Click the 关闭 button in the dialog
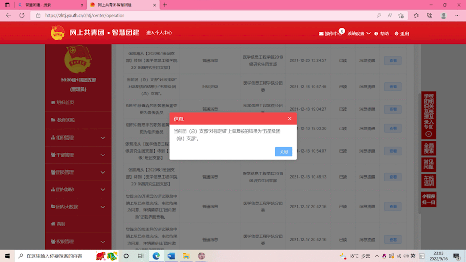This screenshot has height=262, width=466. tap(283, 152)
